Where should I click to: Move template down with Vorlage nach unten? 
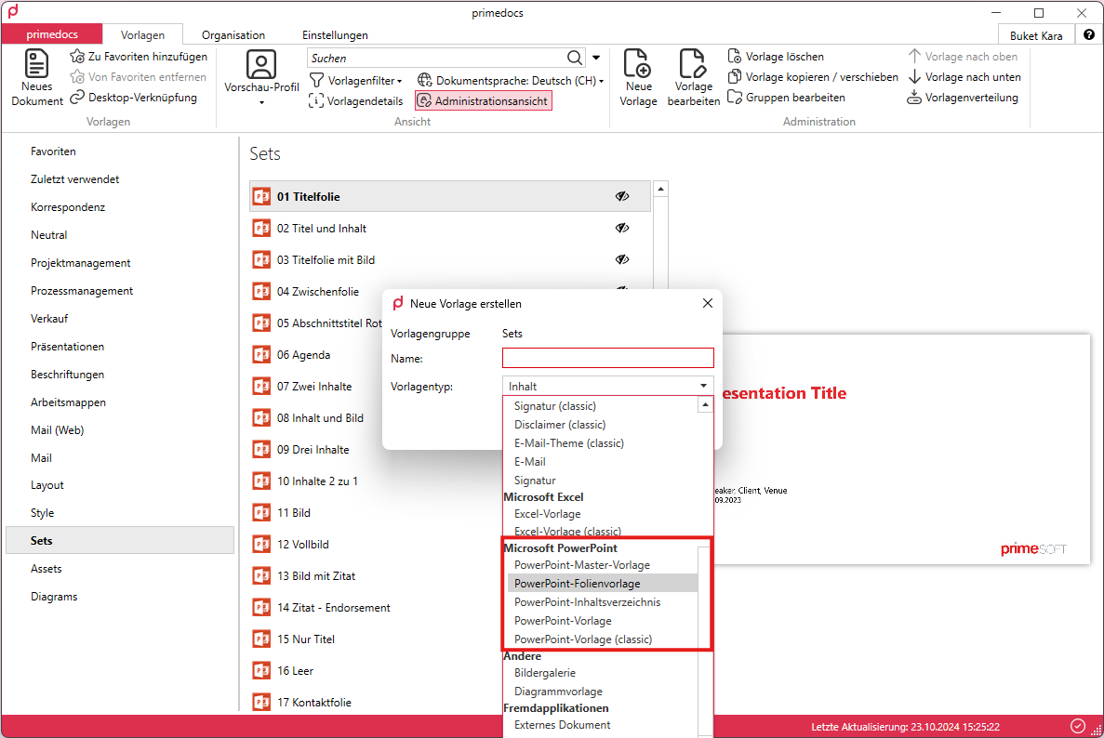pos(964,77)
